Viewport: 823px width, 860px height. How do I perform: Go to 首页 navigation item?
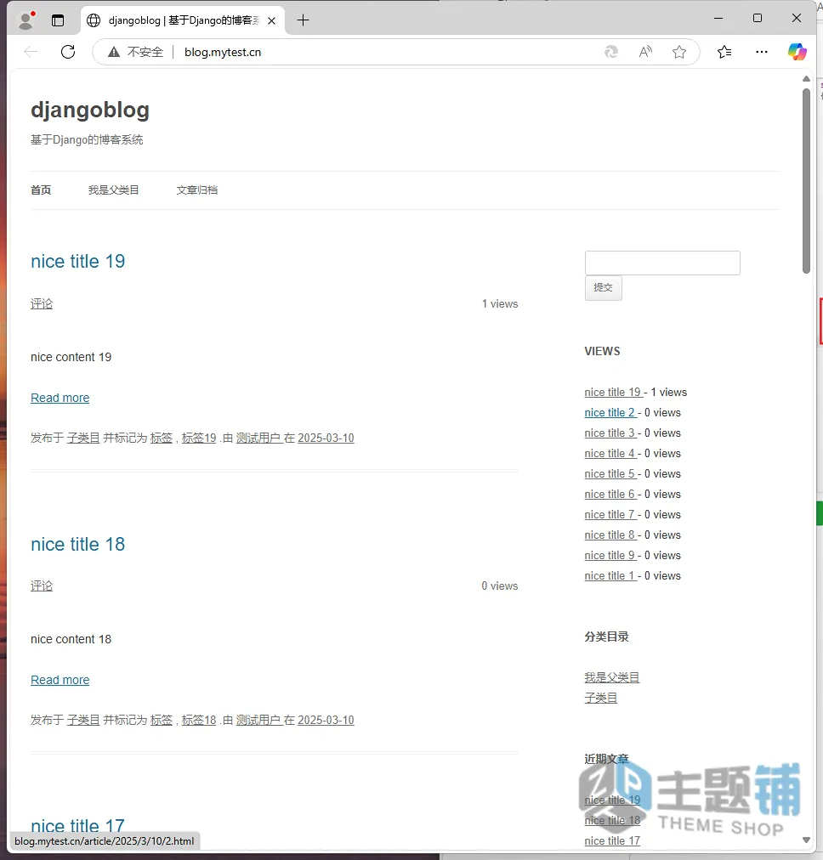tap(41, 190)
